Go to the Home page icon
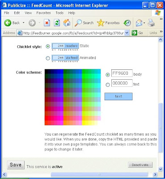This screenshot has height=179, width=165. (x=67, y=23)
